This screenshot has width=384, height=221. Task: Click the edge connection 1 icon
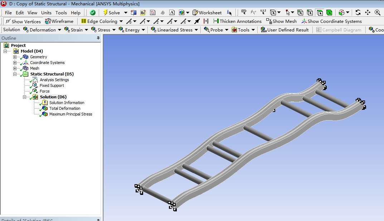[x=142, y=21]
